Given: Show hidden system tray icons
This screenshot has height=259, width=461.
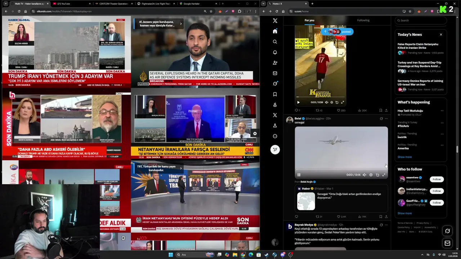Looking at the screenshot, I should coord(422,255).
